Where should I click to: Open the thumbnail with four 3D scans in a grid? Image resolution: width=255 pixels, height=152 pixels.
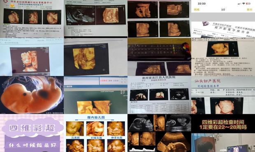160,19
